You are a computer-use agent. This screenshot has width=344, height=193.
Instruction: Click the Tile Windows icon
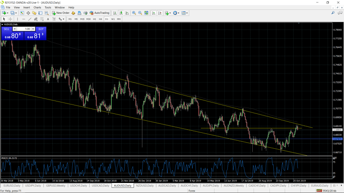pos(146,13)
